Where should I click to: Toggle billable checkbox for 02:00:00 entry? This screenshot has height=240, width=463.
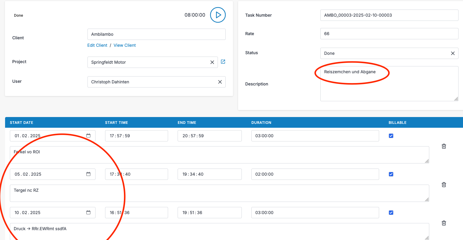[391, 174]
